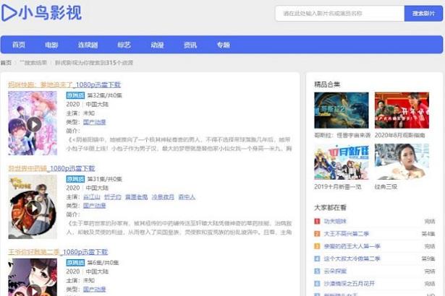Click the blue rank 4 number badge
445x296 pixels.
(x=318, y=258)
